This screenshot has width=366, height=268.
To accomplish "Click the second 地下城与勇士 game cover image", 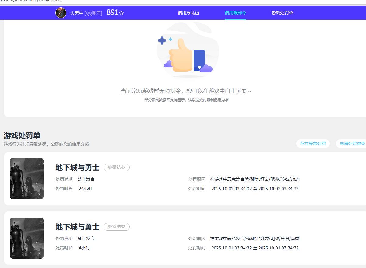I will 26,238.
